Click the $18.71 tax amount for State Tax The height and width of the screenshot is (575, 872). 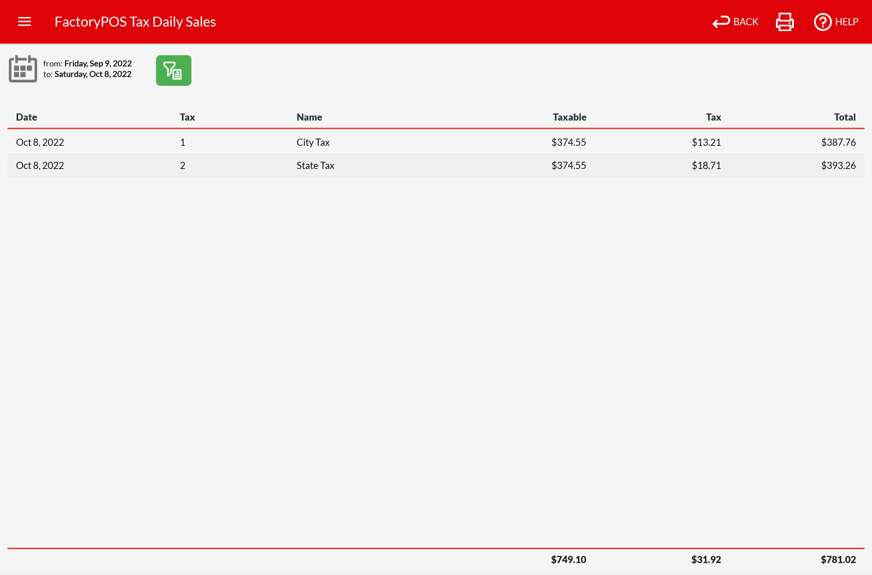tap(706, 166)
